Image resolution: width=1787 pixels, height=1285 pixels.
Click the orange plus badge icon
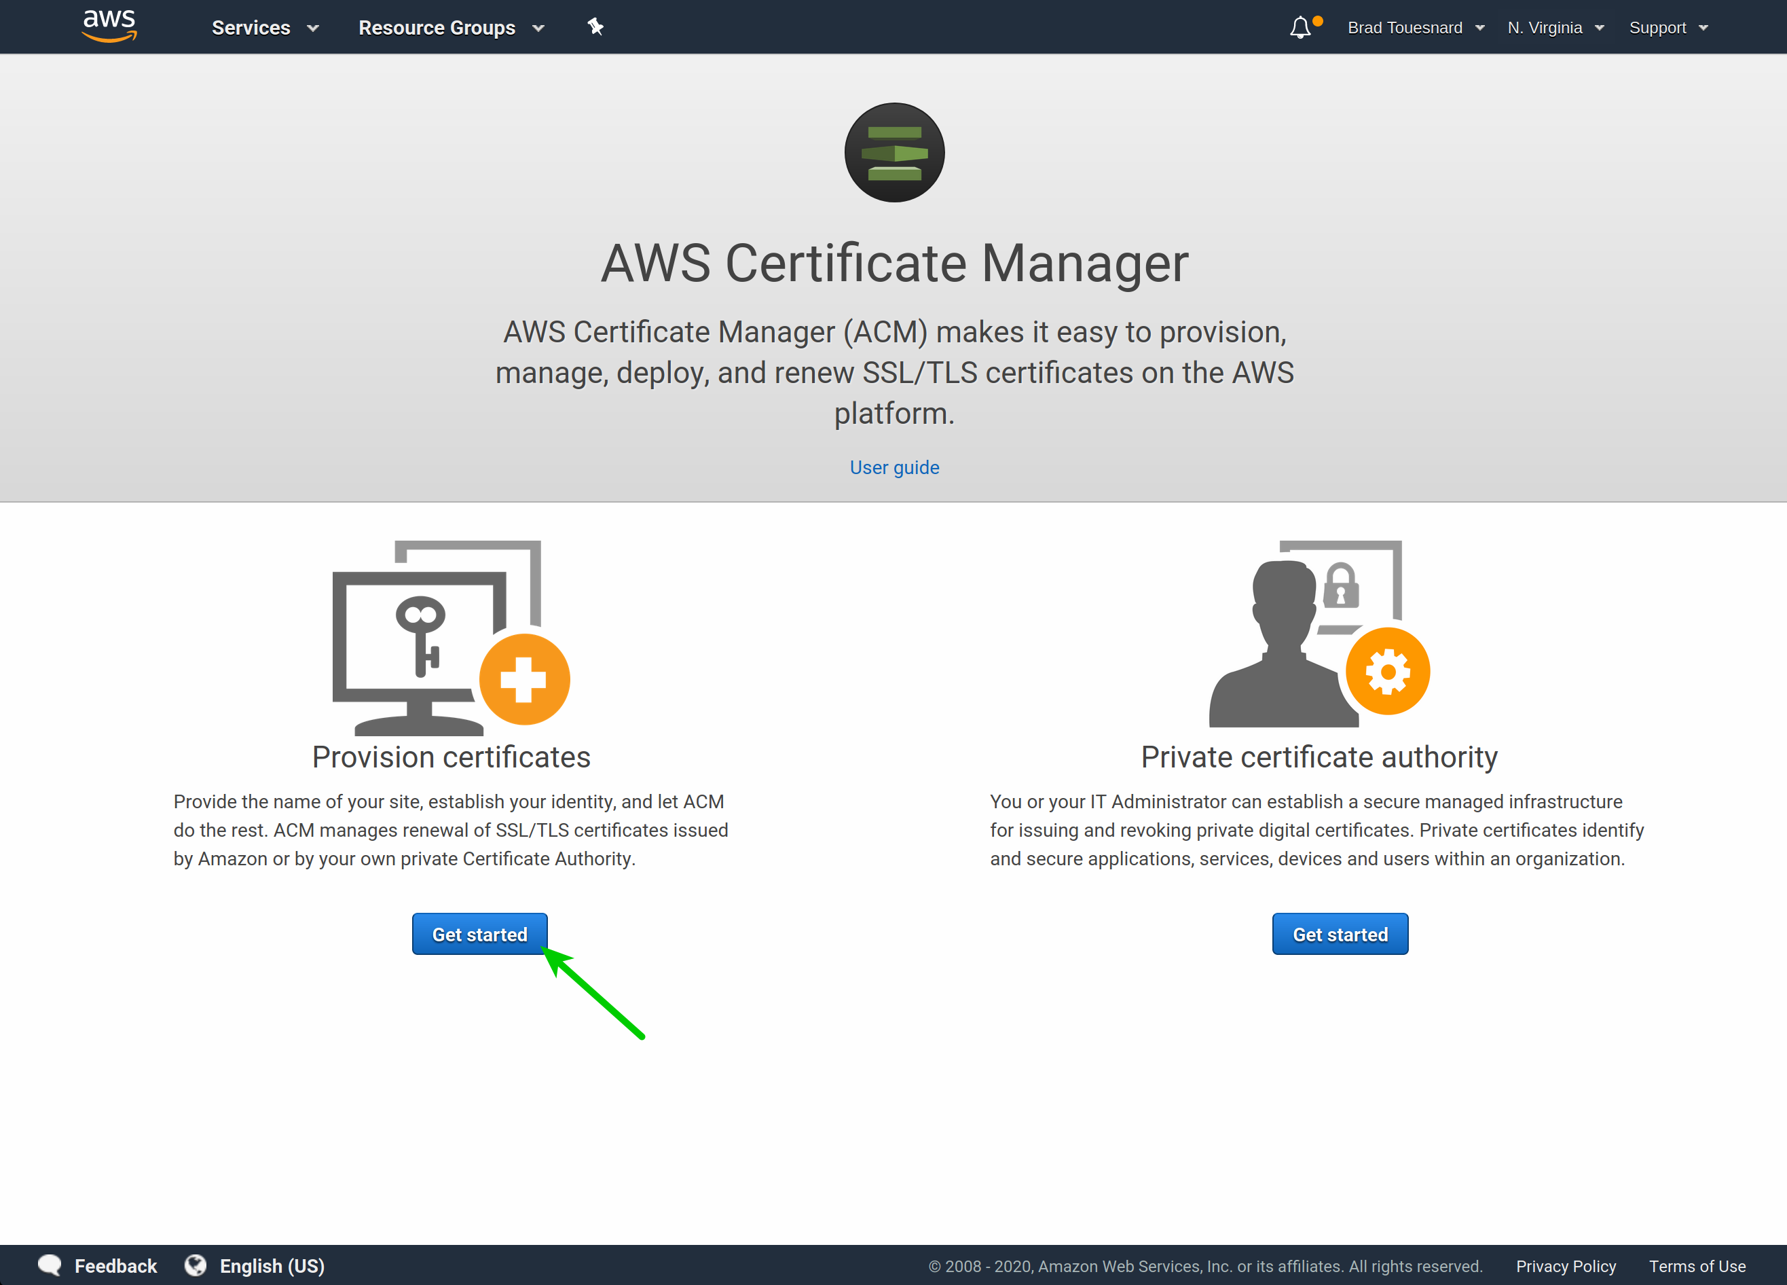tap(524, 678)
